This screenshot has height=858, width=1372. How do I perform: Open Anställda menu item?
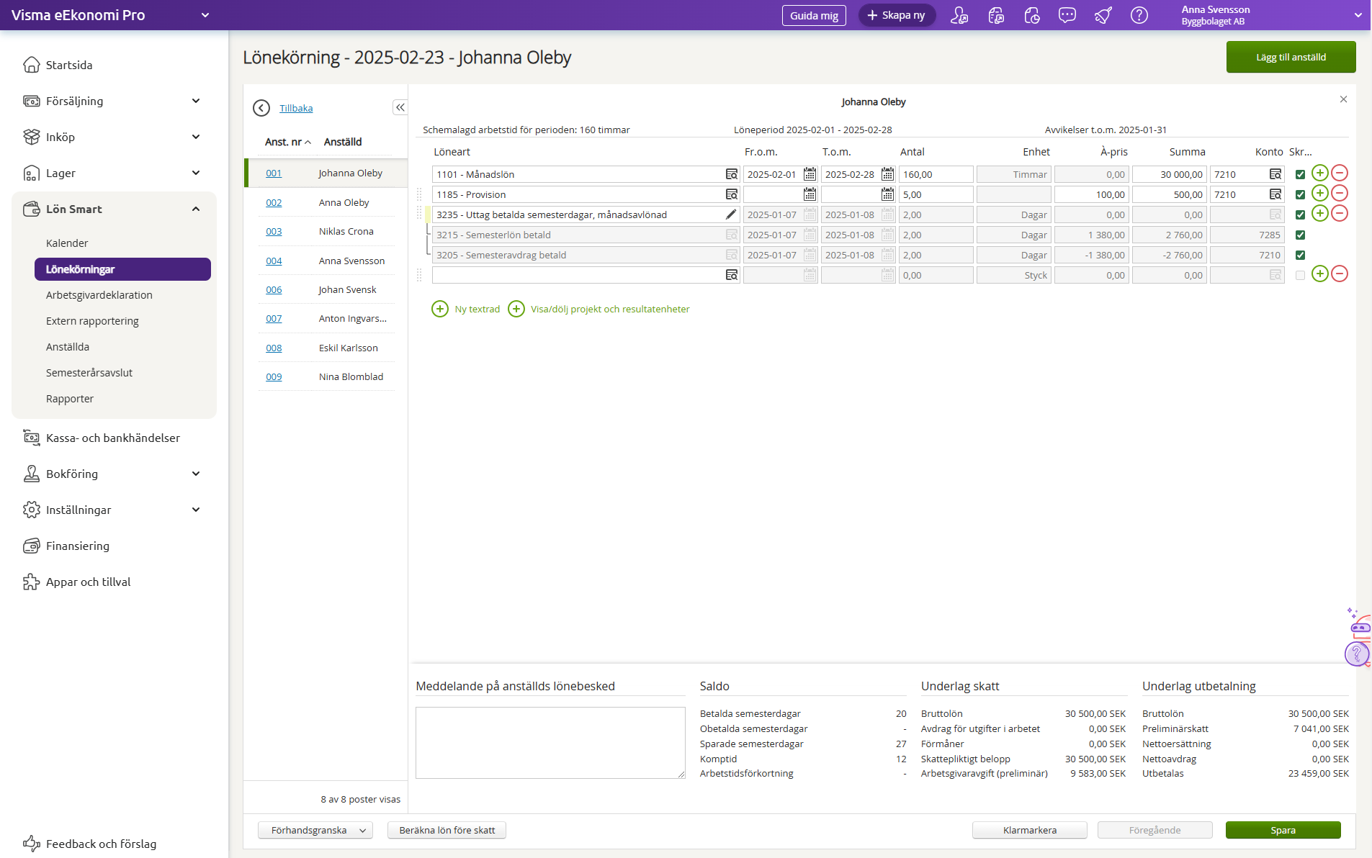click(68, 347)
